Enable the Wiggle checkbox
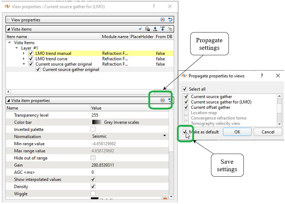285x204 pixels. (93, 194)
